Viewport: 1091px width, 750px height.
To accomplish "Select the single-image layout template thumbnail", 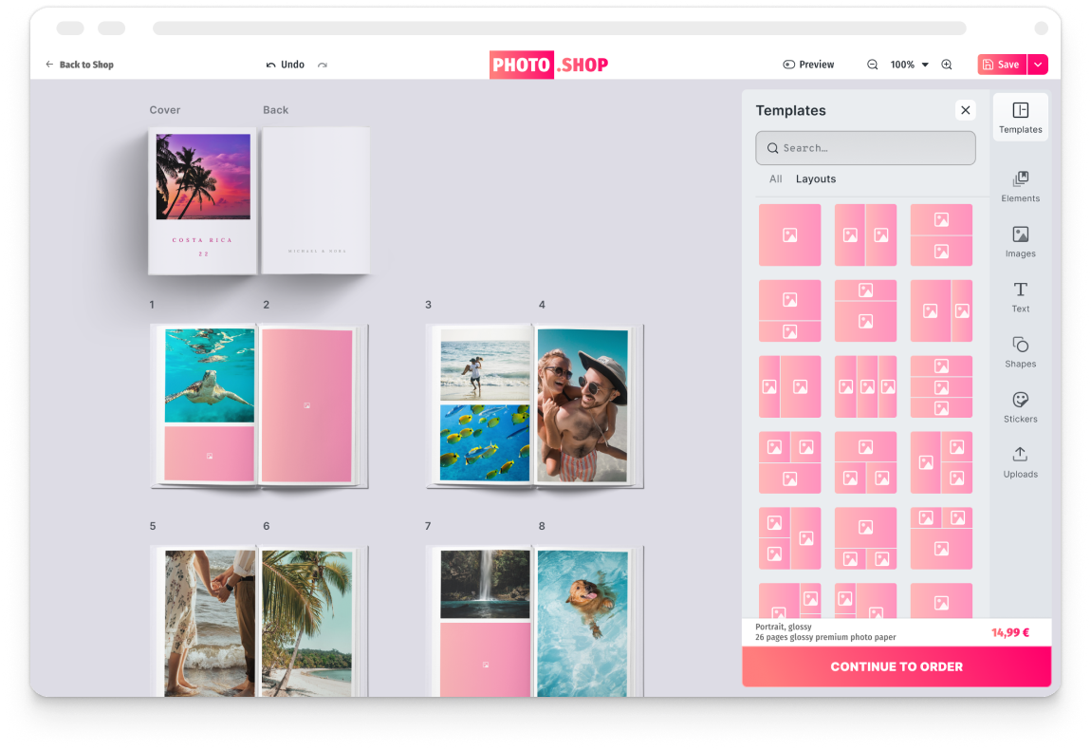I will [789, 234].
